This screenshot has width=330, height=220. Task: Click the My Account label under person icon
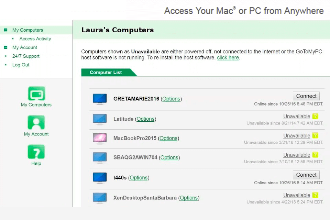tap(36, 134)
